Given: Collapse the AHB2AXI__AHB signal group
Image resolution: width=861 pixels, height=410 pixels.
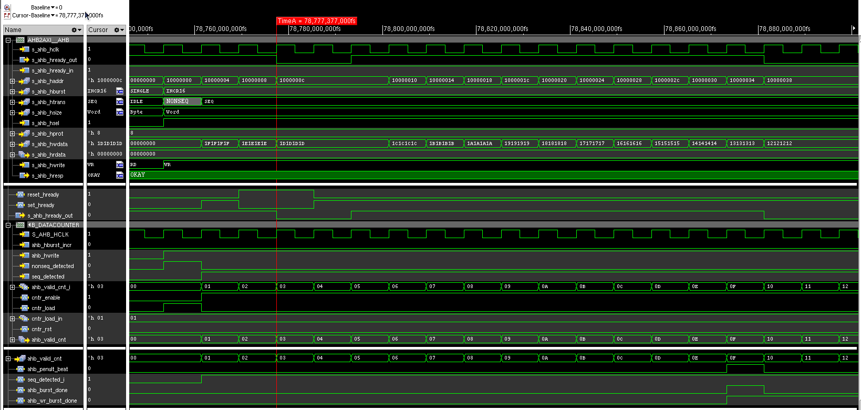Looking at the screenshot, I should [x=8, y=40].
